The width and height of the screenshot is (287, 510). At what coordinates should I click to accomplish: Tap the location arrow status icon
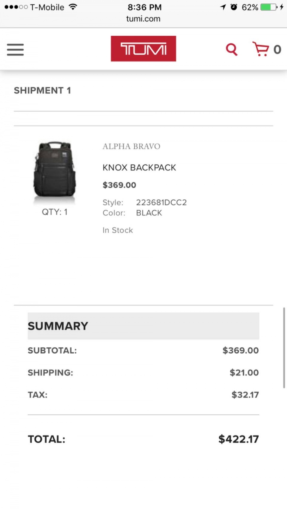[x=223, y=7]
